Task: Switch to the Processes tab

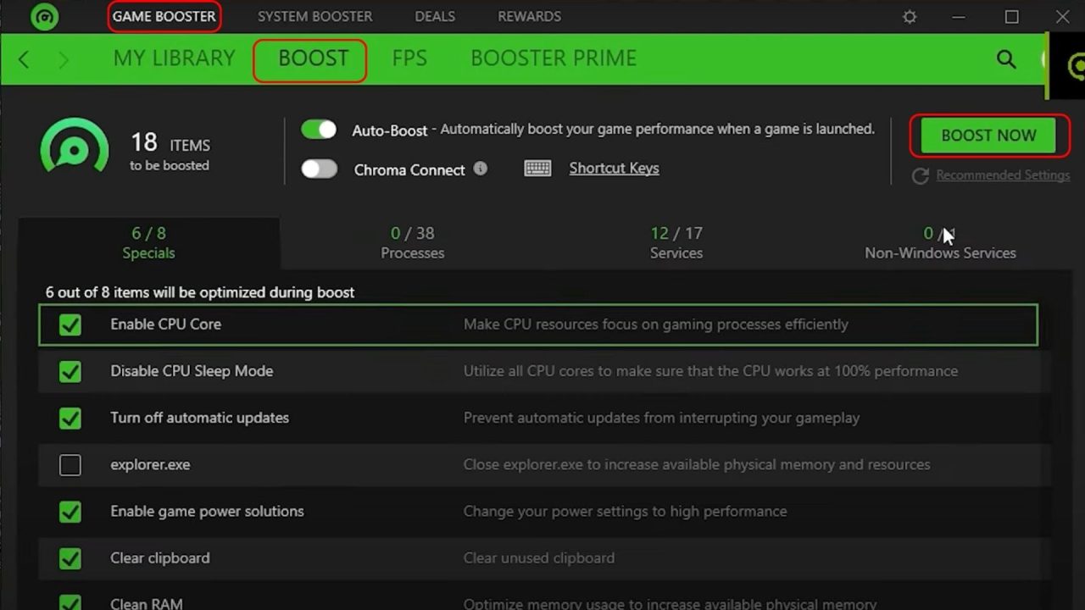Action: click(x=412, y=243)
